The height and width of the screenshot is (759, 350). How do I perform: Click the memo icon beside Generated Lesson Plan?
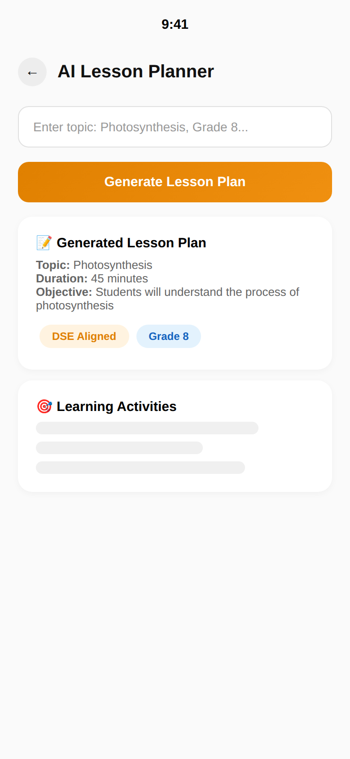point(44,243)
